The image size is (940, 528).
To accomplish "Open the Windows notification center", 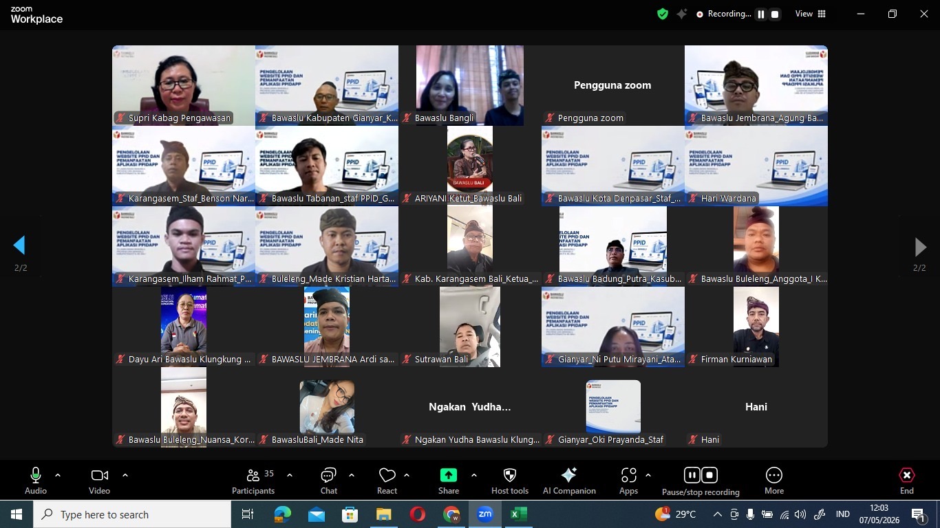I will (x=919, y=514).
